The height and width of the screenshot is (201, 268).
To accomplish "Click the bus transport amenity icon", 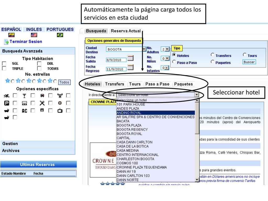I will [x=42, y=96].
